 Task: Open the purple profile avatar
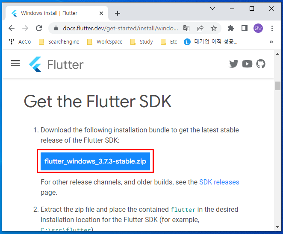(258, 28)
